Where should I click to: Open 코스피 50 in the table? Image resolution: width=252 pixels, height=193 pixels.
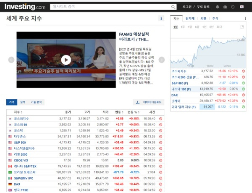21,124
